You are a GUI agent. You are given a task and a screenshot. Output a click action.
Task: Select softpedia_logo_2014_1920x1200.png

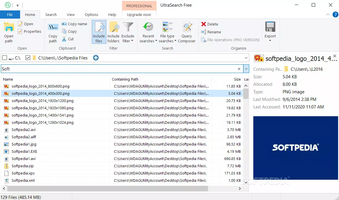122,101
